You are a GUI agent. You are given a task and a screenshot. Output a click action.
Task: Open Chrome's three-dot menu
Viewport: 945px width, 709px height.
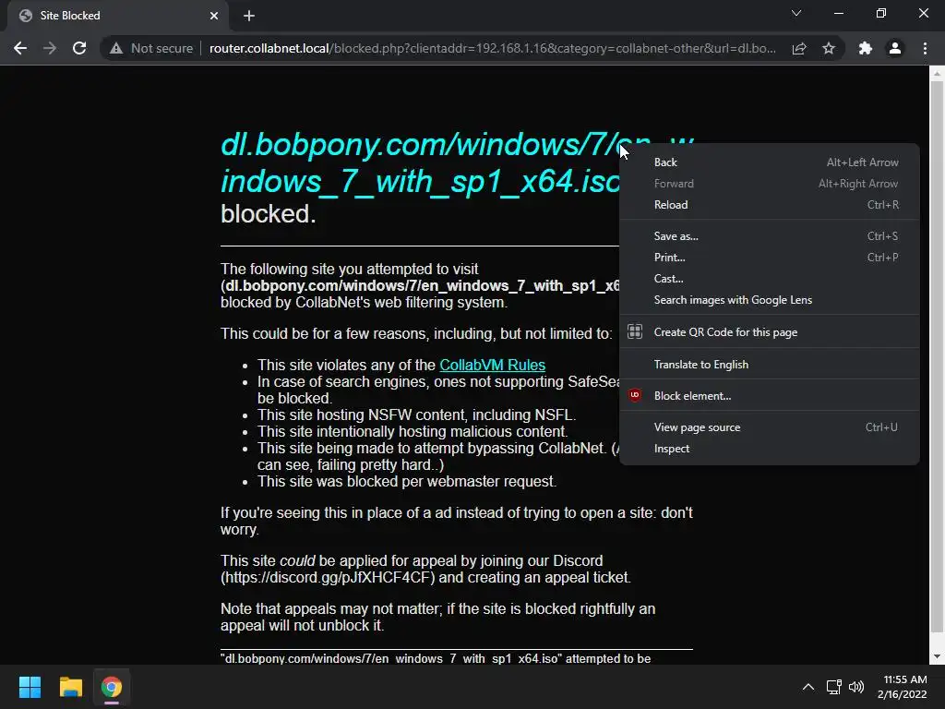(925, 48)
